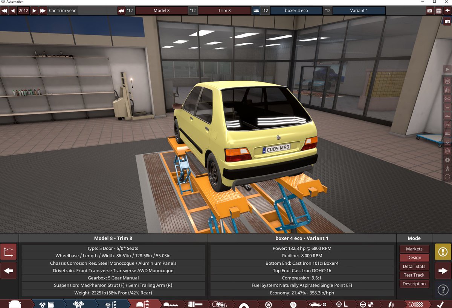Click the Power: 132.3 hp @ 6800 RPM row
Screen dimensions: 452x308
coord(302,249)
